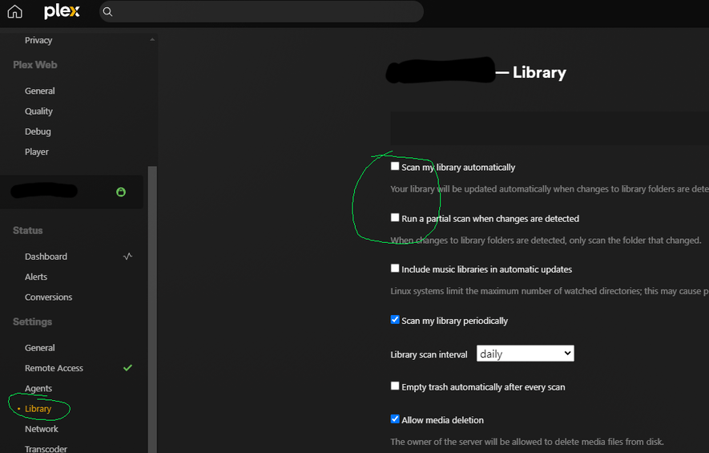Viewport: 709px width, 453px height.
Task: Open Plex Web General settings
Action: pyautogui.click(x=40, y=91)
